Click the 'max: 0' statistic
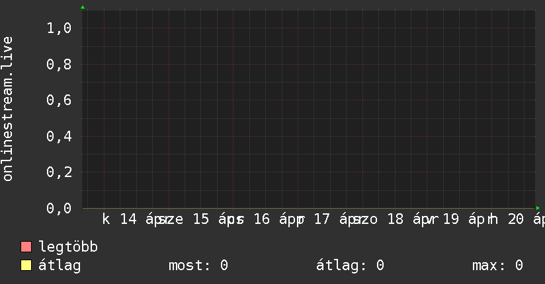 click(497, 266)
